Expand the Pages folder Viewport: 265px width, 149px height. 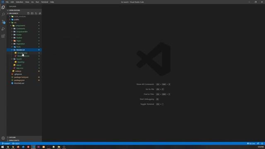click(24, 41)
